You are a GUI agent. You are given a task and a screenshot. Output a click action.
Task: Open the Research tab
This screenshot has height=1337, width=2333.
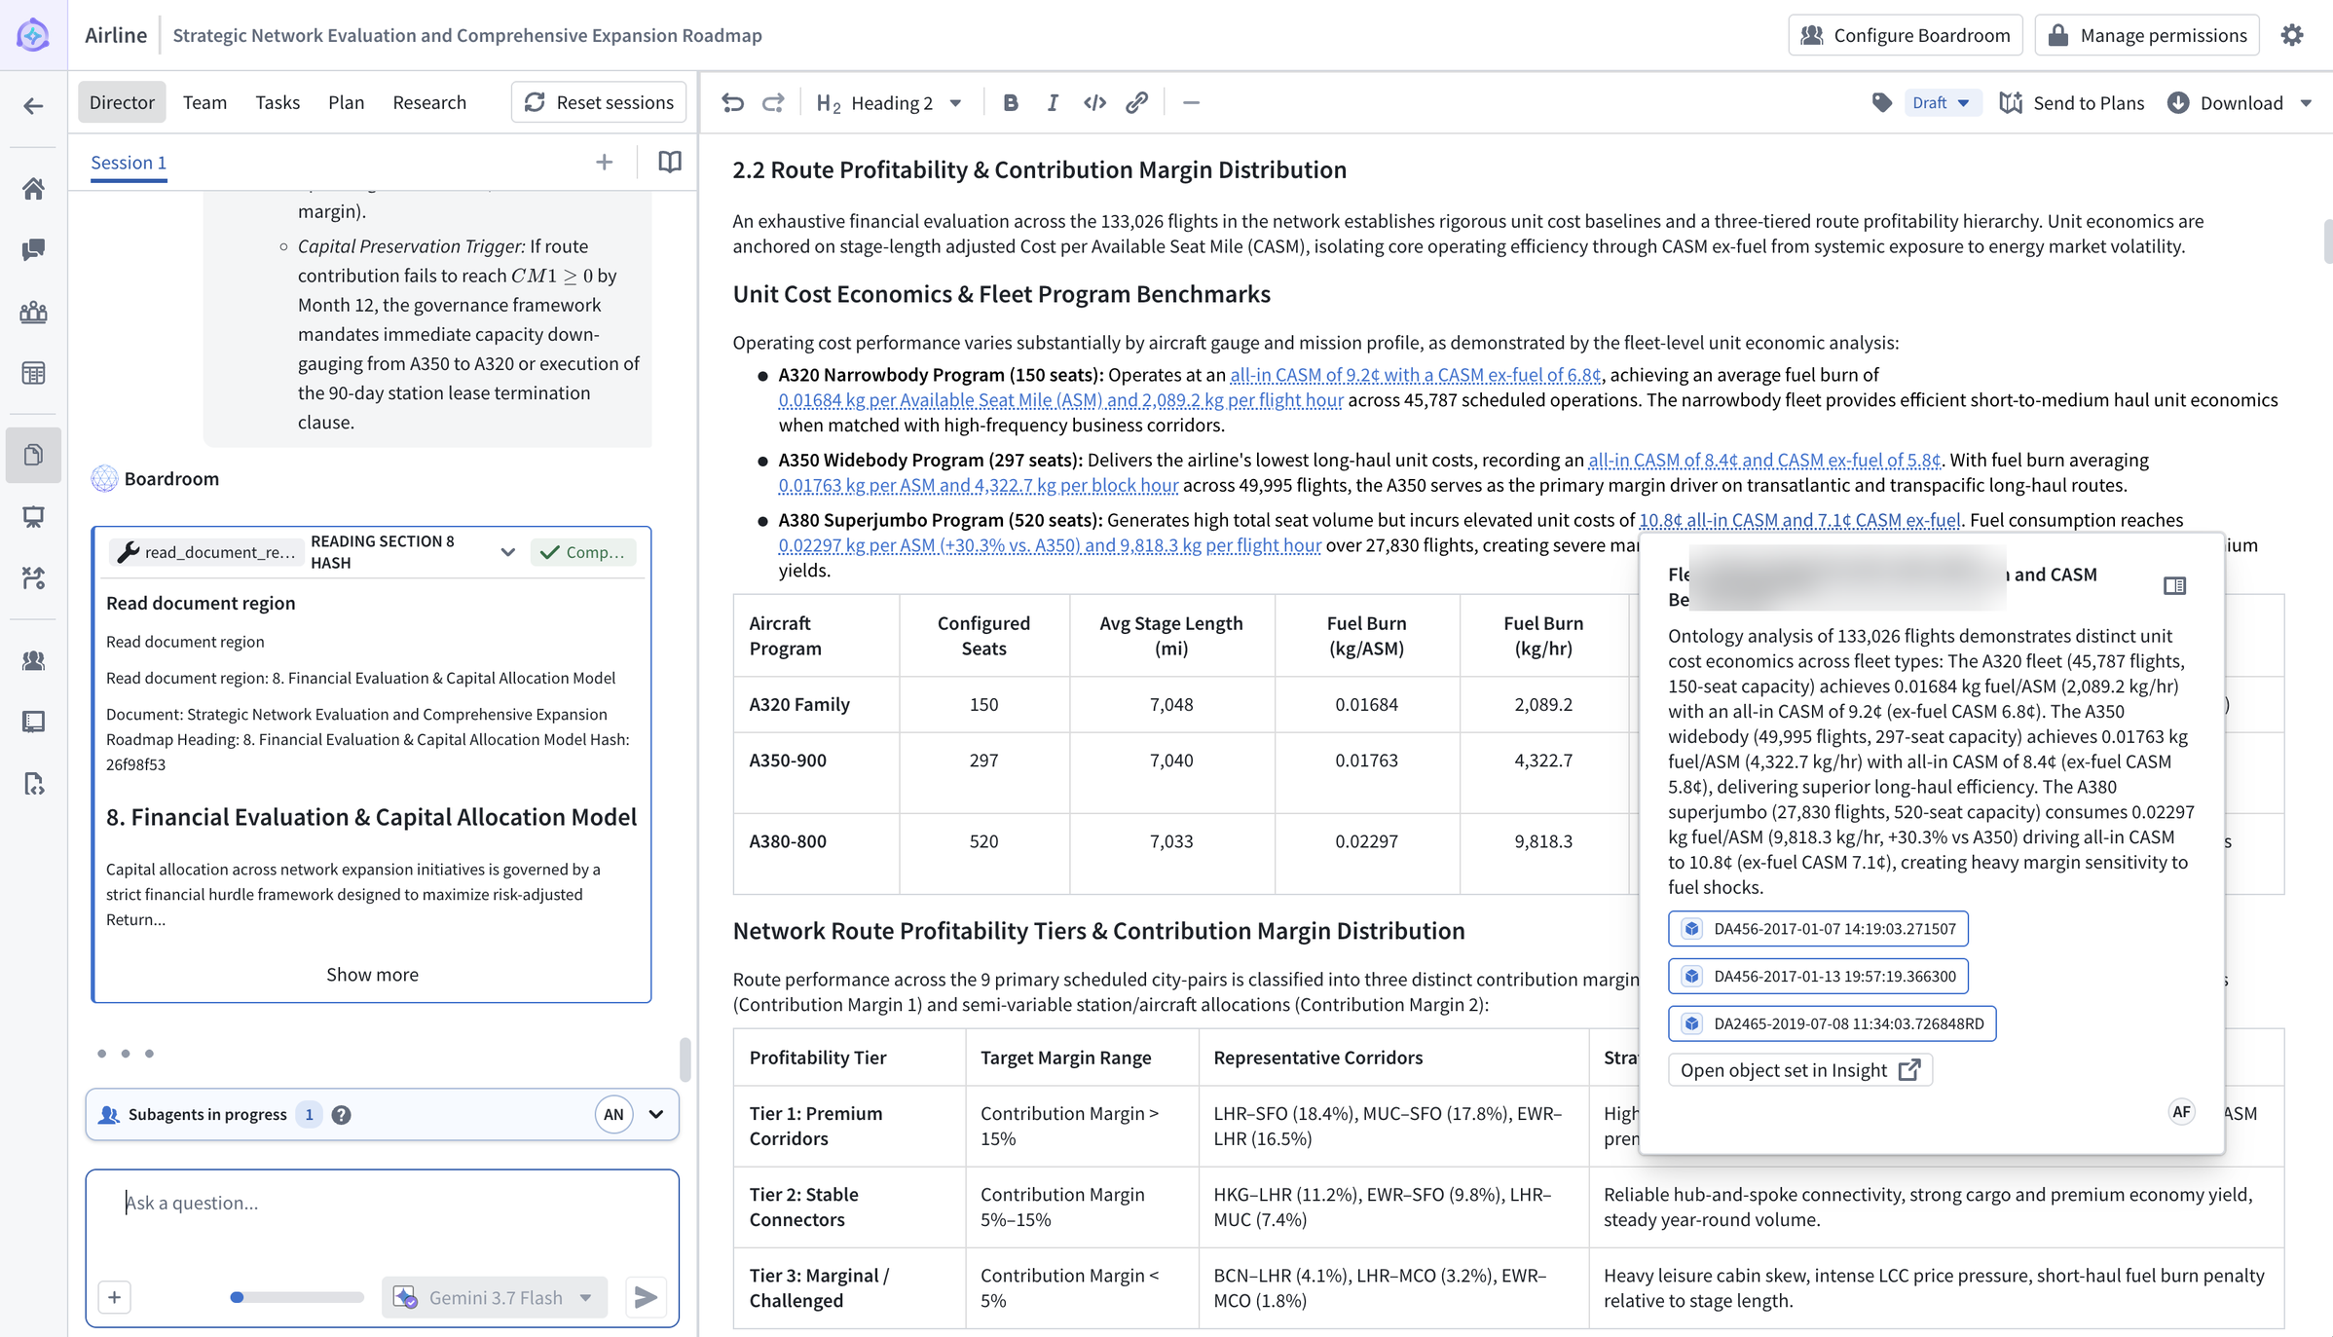429,102
